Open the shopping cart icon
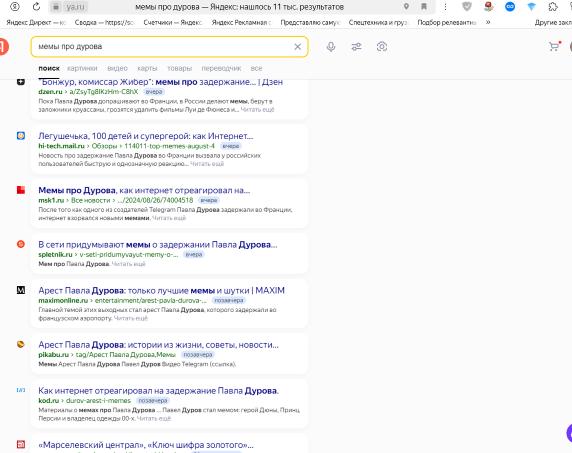572x453 pixels. [554, 46]
